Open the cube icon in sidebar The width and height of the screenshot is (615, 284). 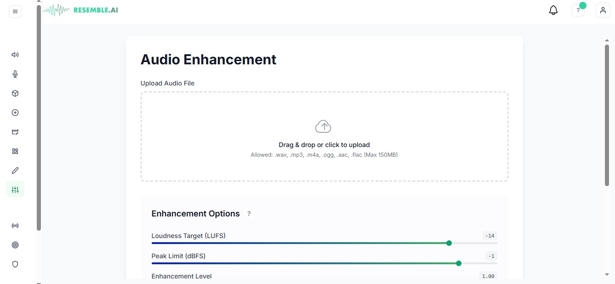(15, 93)
